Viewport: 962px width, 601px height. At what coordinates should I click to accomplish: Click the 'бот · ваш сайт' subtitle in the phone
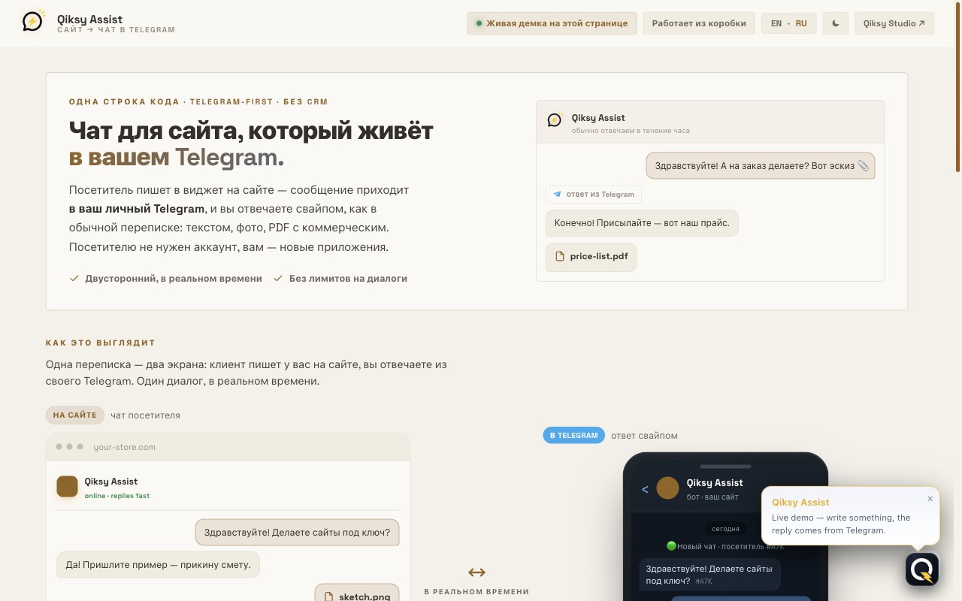point(712,497)
